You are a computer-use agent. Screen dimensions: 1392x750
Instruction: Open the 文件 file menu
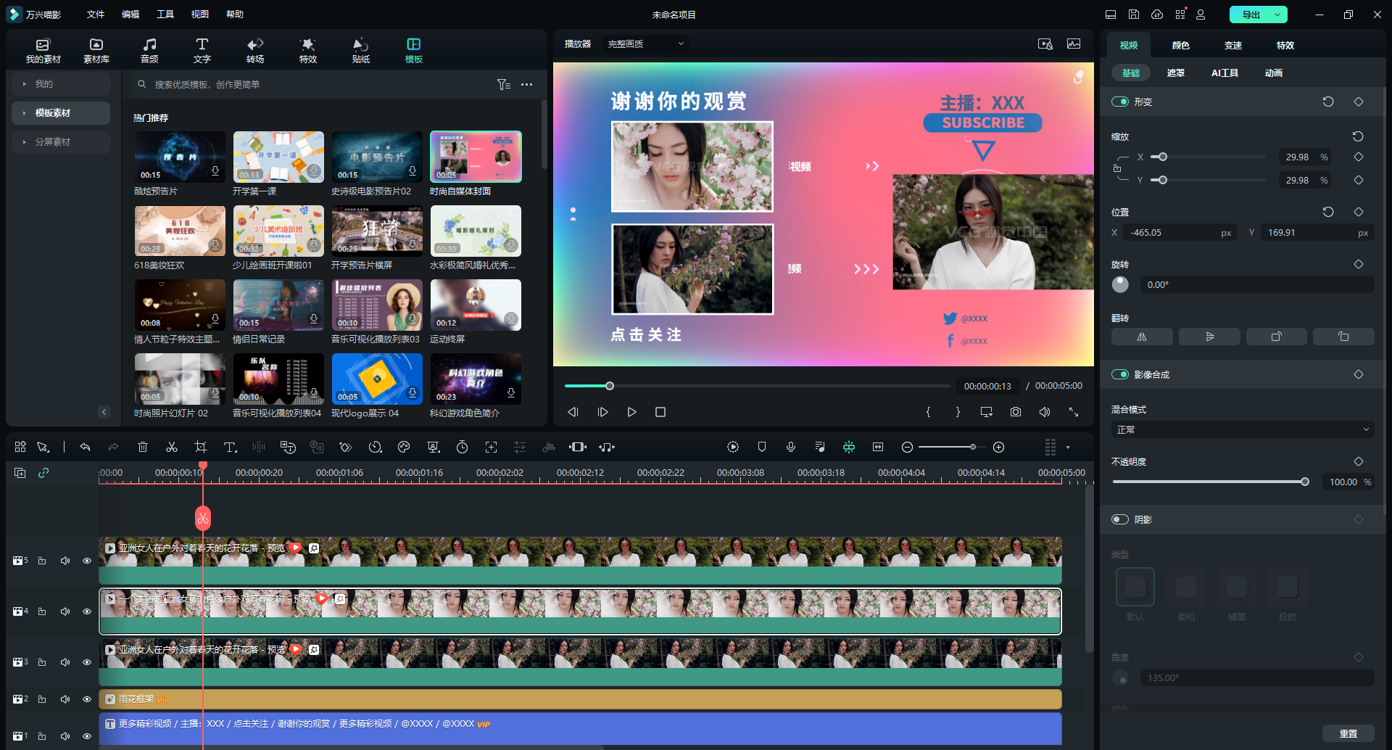pos(96,15)
